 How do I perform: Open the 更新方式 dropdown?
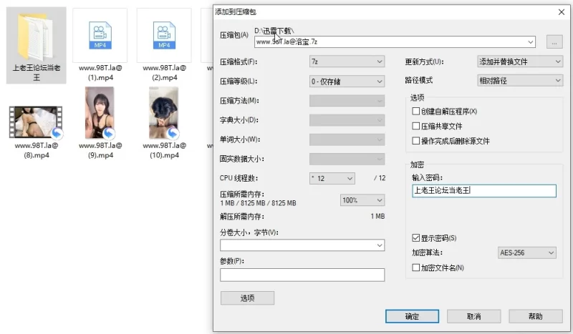[520, 62]
